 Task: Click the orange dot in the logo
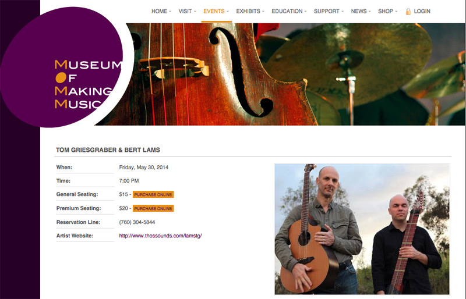(61, 77)
